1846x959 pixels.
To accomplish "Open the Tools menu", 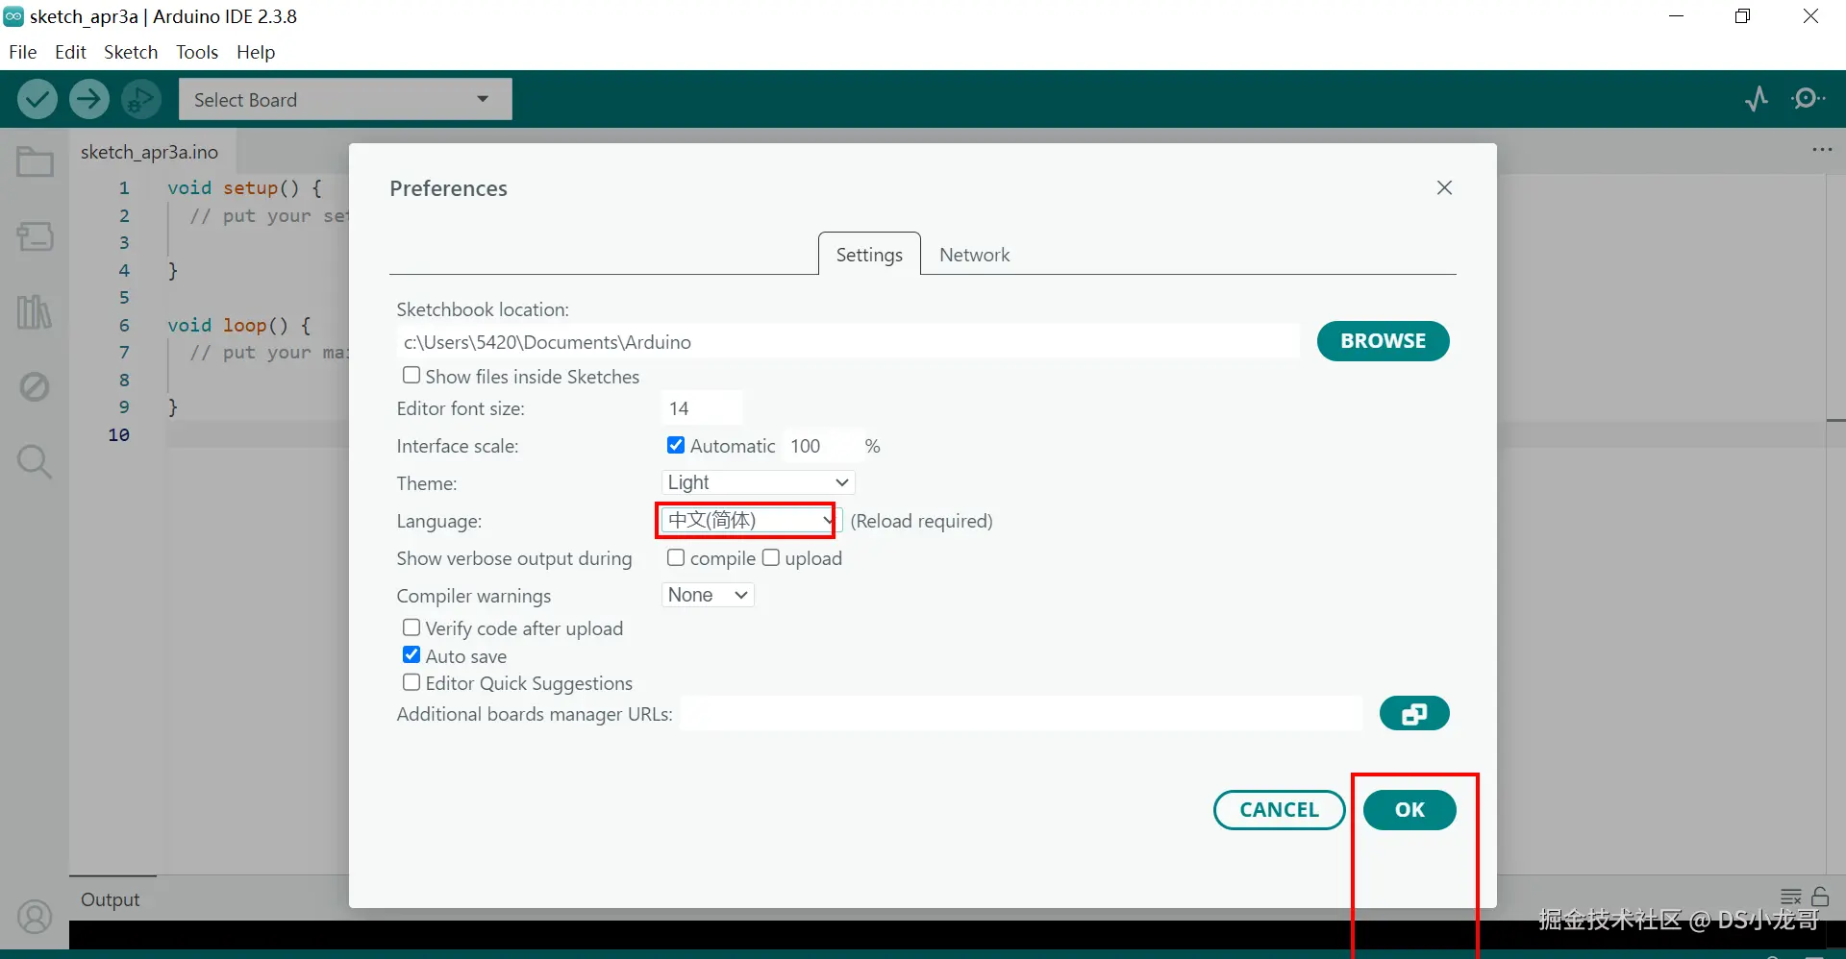I will click(197, 52).
